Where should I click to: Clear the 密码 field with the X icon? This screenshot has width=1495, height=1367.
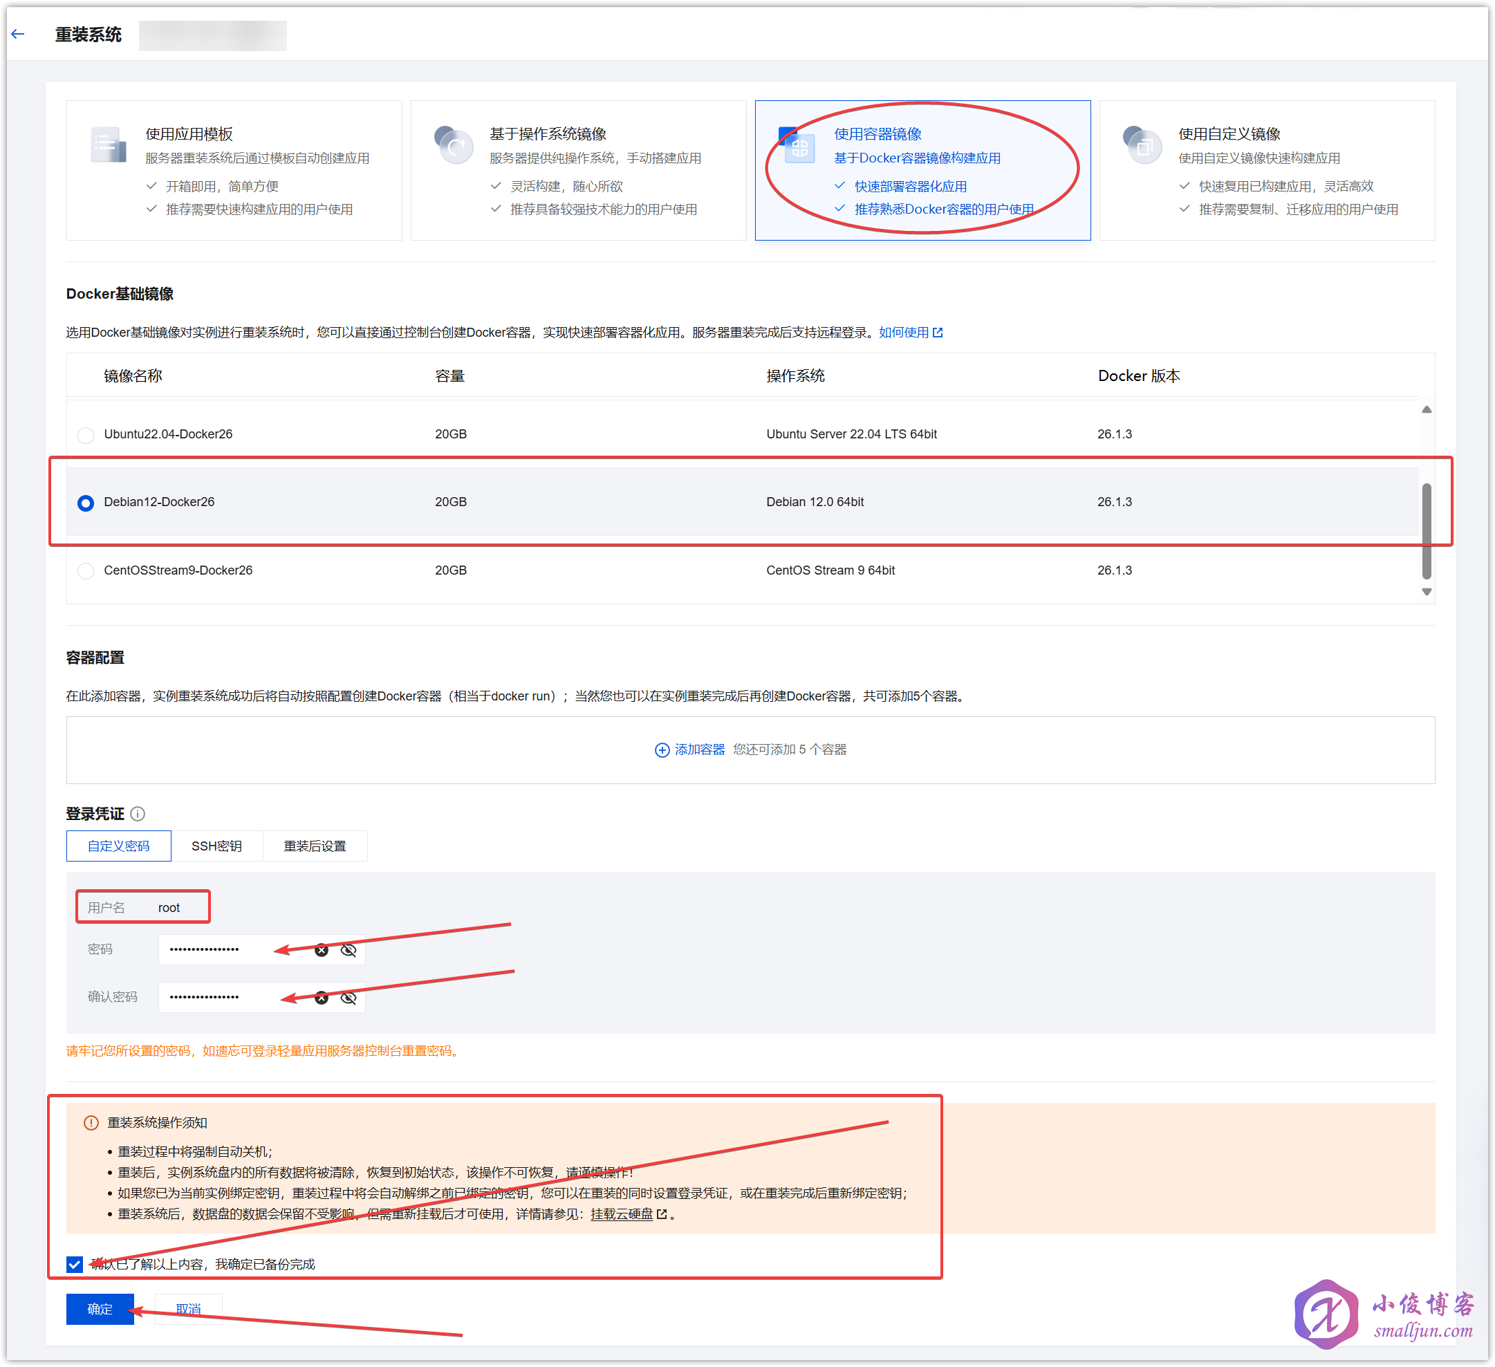click(321, 949)
